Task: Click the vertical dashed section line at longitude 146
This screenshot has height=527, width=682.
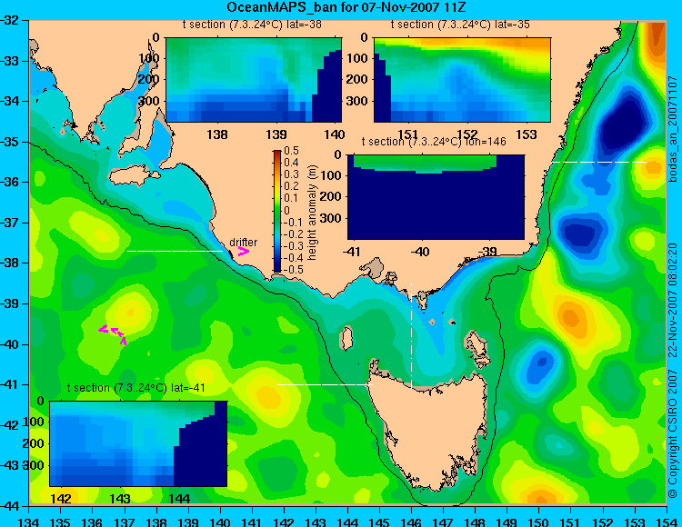Action: coord(411,335)
